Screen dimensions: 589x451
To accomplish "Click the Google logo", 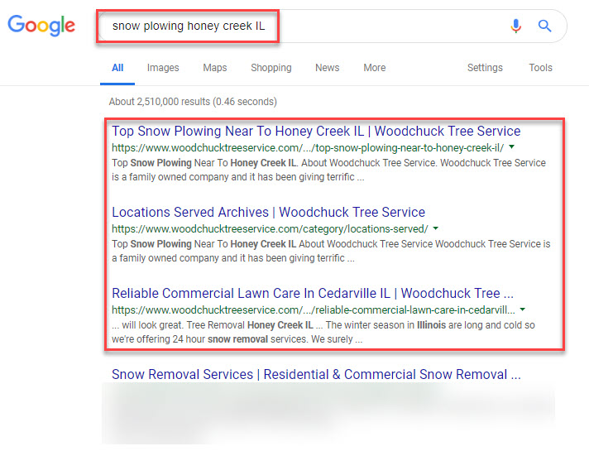I will tap(41, 26).
